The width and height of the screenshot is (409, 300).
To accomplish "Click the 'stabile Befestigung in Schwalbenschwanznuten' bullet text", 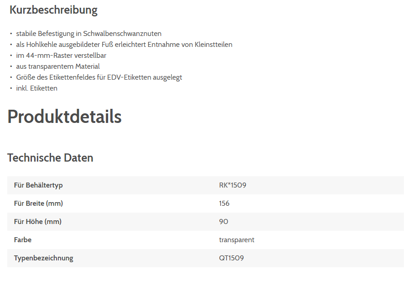I will 88,34.
